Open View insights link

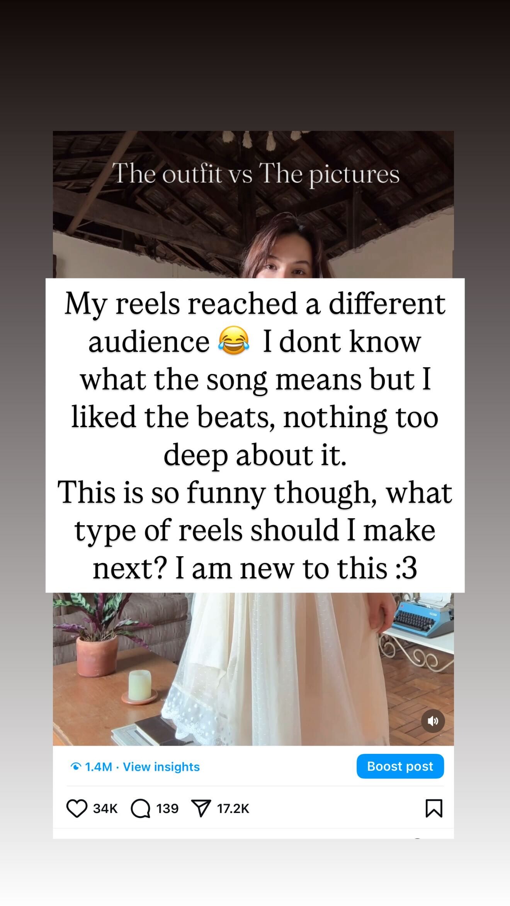(x=161, y=767)
